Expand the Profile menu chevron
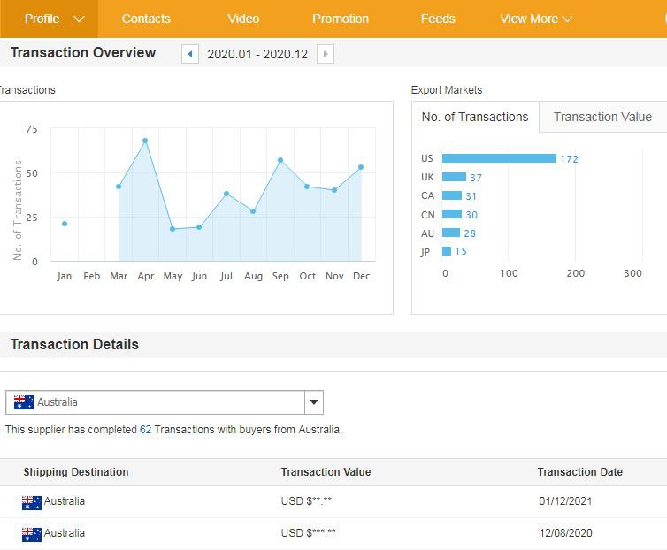 [79, 19]
